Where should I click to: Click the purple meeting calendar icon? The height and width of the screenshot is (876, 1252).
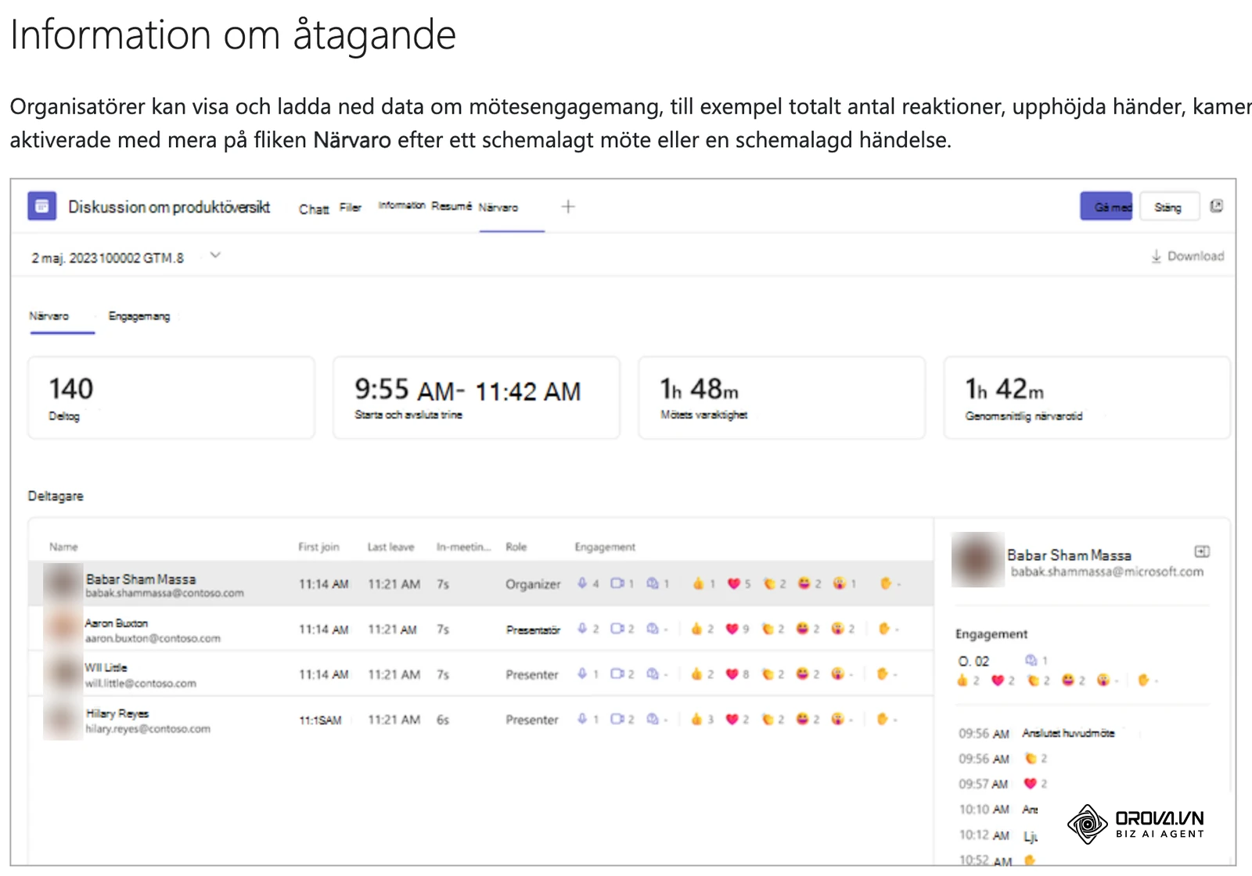pyautogui.click(x=42, y=206)
